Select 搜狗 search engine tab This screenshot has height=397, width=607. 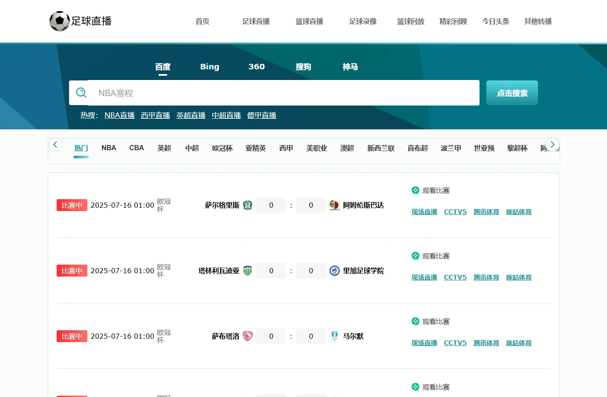point(303,67)
